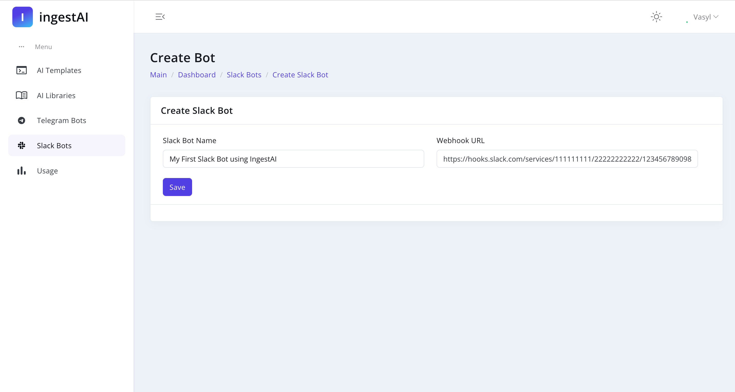Viewport: 735px width, 392px height.
Task: Save the new Slack bot
Action: (x=177, y=187)
